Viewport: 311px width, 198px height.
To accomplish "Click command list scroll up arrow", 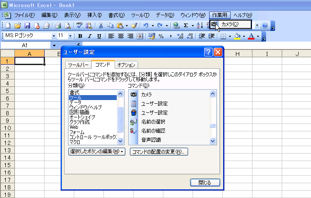I will pos(212,93).
